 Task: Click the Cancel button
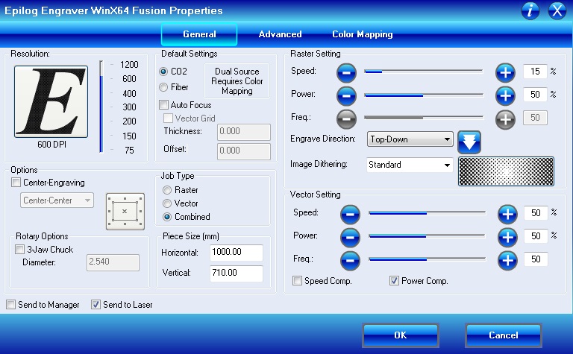(x=504, y=335)
